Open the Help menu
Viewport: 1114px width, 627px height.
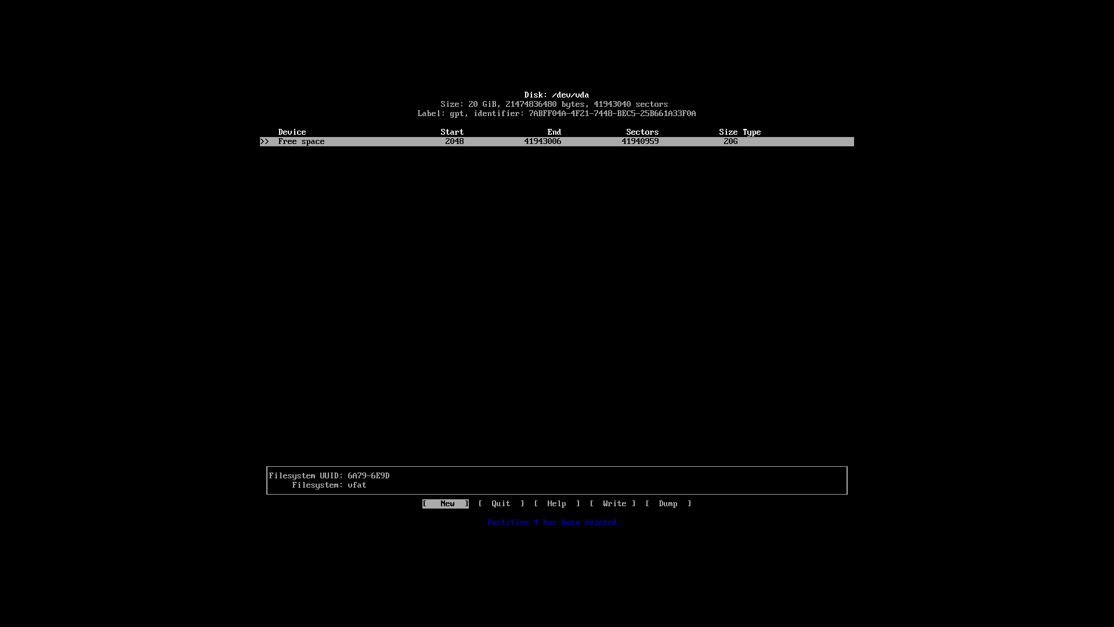coord(556,503)
